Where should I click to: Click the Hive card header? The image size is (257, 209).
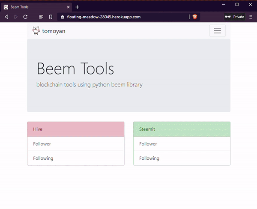(76, 129)
